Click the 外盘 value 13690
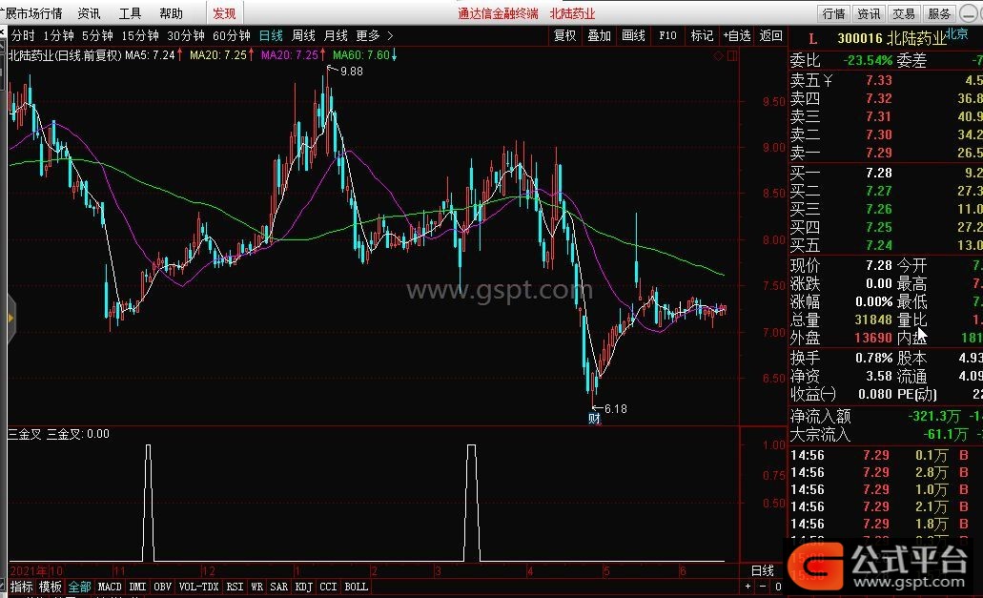983x598 pixels. click(873, 338)
